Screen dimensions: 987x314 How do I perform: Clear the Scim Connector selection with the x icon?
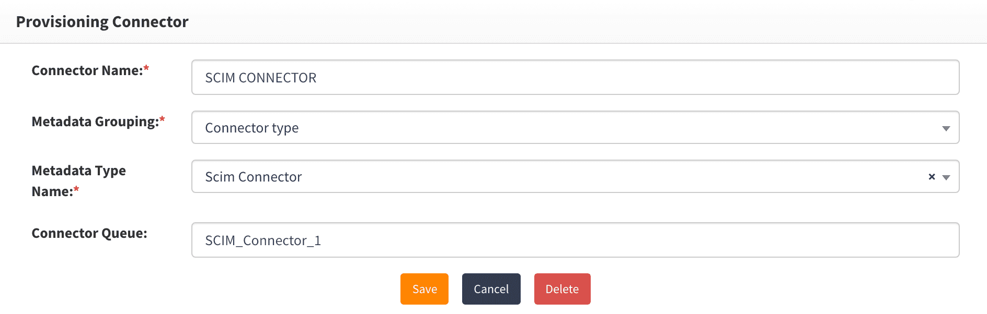tap(932, 177)
